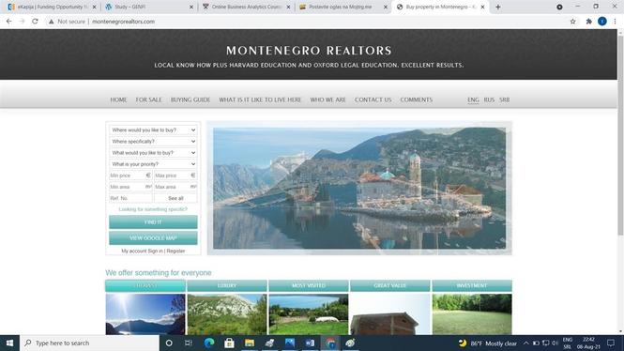
Task: Expand the 'Where specifically?' dropdown
Action: tap(153, 142)
